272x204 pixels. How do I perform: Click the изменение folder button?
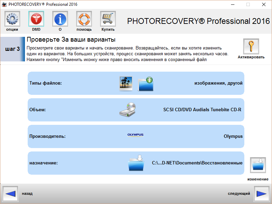pyautogui.click(x=258, y=165)
